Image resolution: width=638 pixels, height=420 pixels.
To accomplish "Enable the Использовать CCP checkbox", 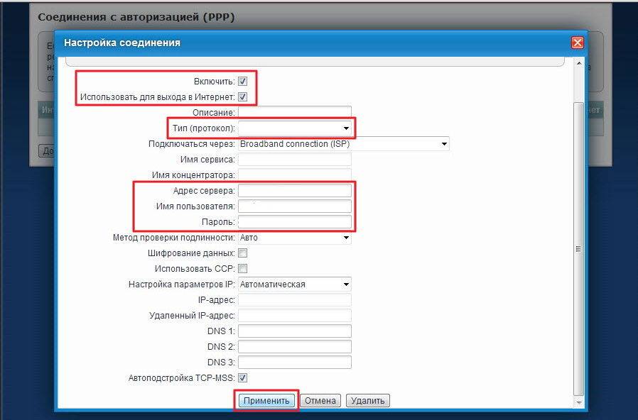I will point(242,269).
